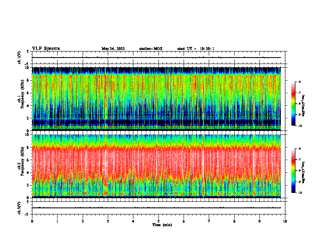
Task: Click time axis tick label "6"
Action: pos(184,221)
